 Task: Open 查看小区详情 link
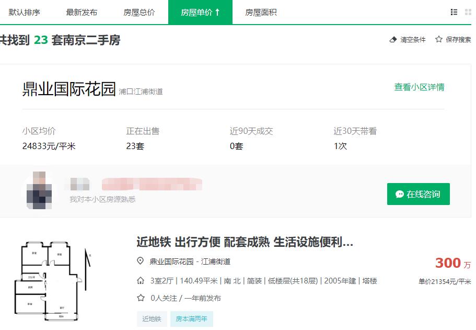pos(419,87)
